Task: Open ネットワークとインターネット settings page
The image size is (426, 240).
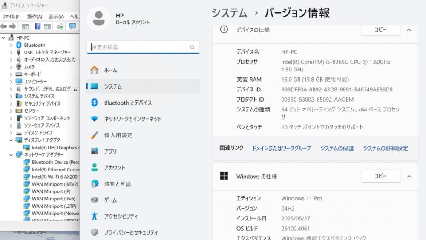Action: [143, 119]
